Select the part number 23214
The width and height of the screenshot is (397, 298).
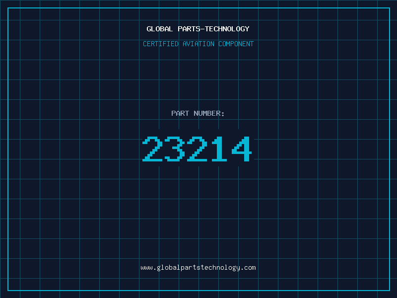coord(197,149)
